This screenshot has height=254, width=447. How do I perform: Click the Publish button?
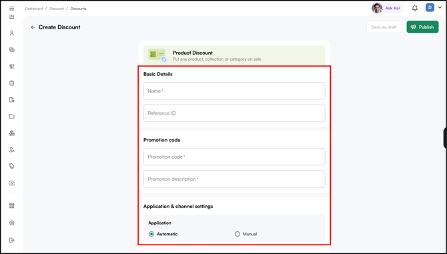pos(422,27)
